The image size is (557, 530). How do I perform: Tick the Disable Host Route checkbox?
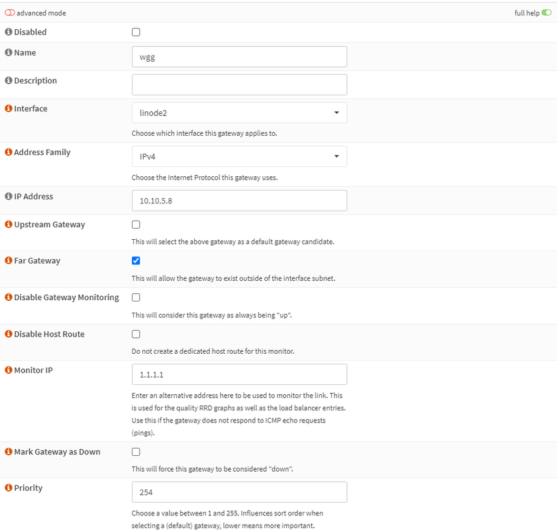click(x=136, y=335)
